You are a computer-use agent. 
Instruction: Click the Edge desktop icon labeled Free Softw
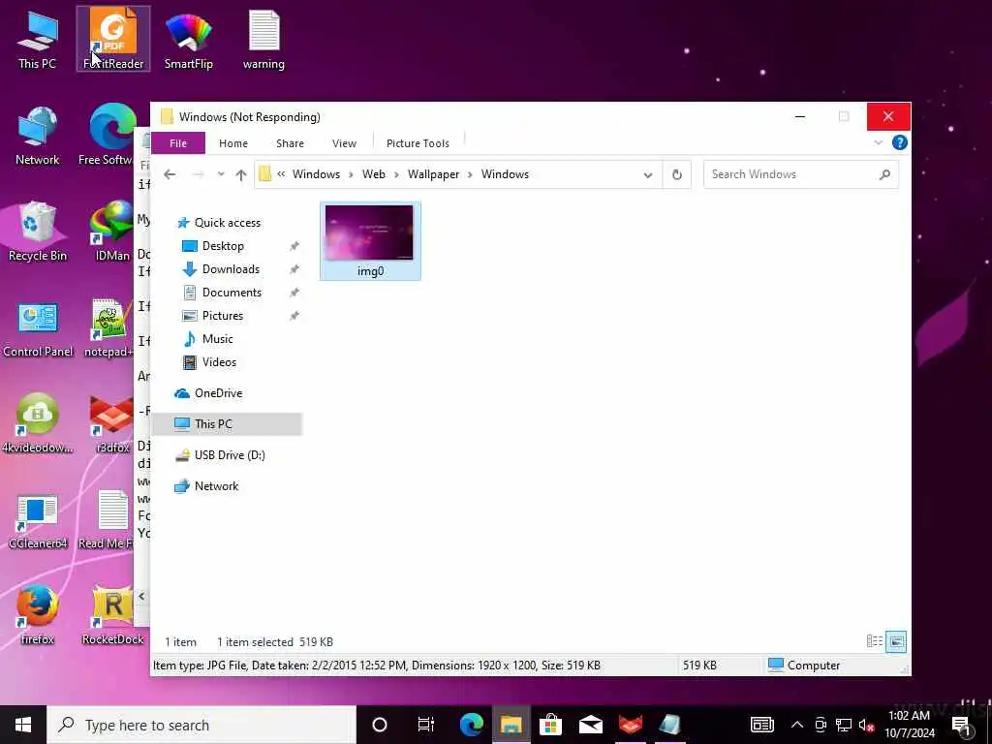(x=108, y=136)
